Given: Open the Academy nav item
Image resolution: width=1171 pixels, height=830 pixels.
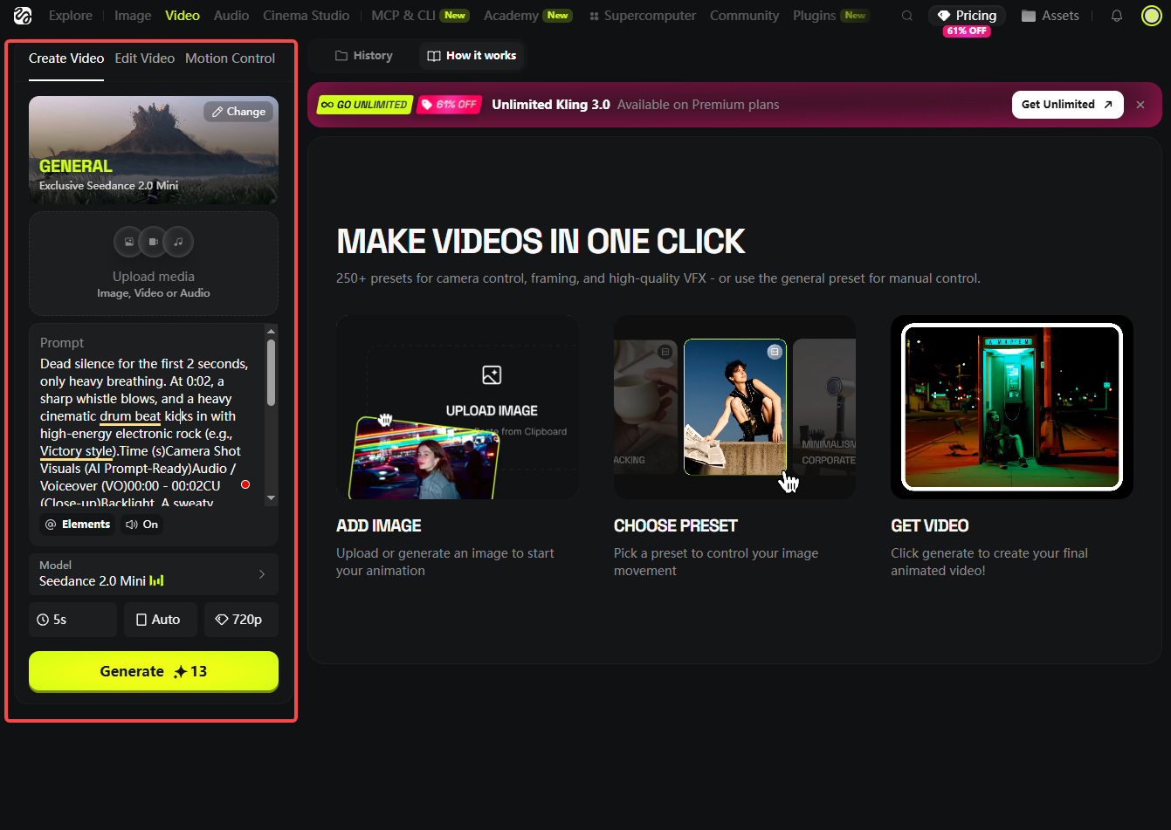Looking at the screenshot, I should 527,16.
